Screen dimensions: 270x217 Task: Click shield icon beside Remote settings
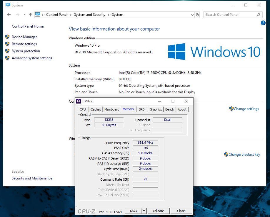[7, 44]
